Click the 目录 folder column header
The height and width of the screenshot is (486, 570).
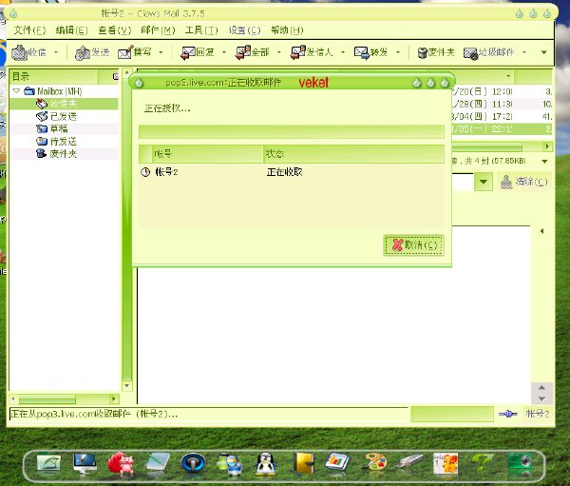coord(54,76)
